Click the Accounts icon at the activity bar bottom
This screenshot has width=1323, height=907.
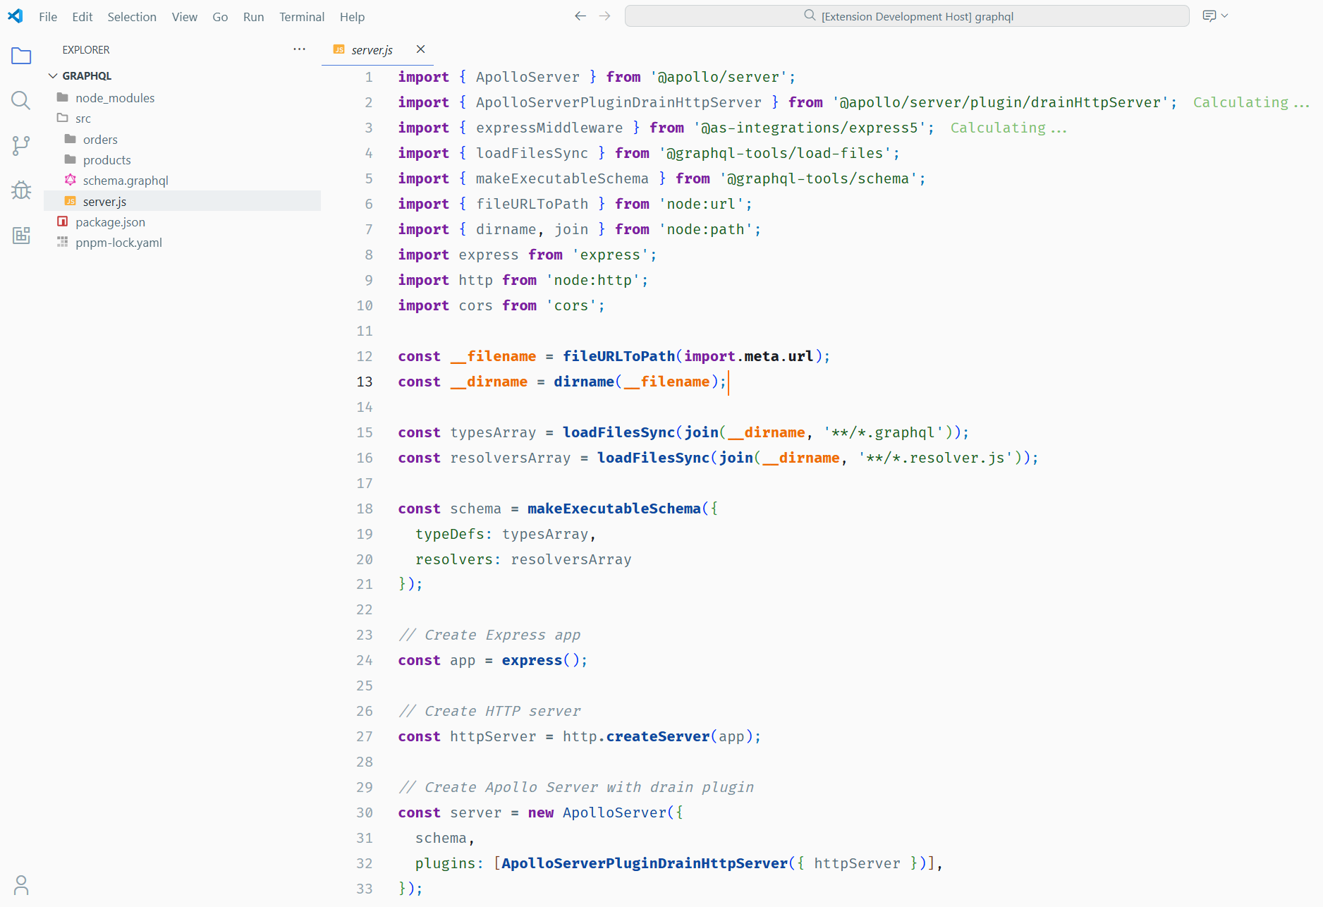coord(20,884)
